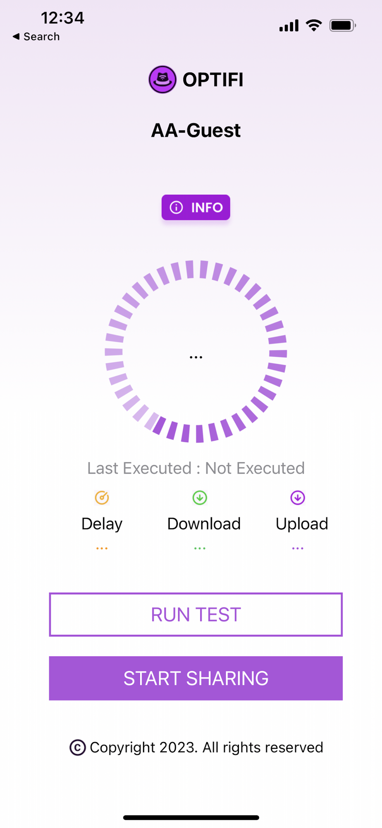382x828 pixels.
Task: Start the RUN TEST button
Action: click(196, 614)
